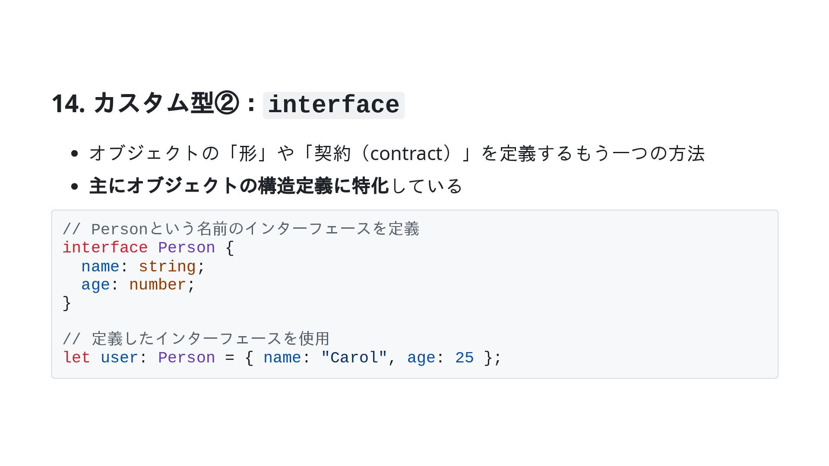Click the comment "// 定義したインターフェースを使用"
Image resolution: width=829 pixels, height=466 pixels.
pyautogui.click(x=196, y=339)
